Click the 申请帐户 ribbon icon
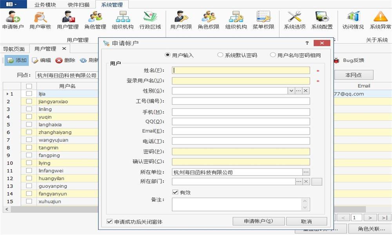Screen dimensions: 392x235 (13, 20)
